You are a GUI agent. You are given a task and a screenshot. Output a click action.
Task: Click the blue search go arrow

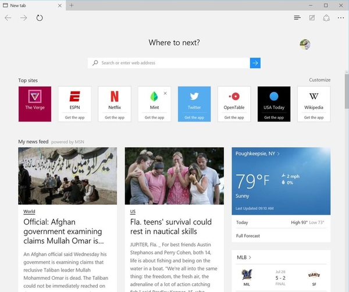[255, 63]
